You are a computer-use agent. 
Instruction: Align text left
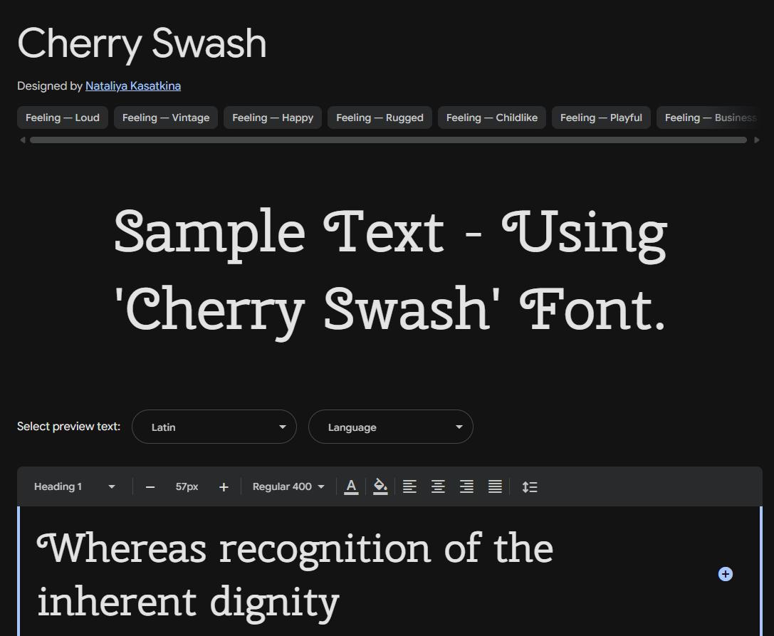pos(409,487)
